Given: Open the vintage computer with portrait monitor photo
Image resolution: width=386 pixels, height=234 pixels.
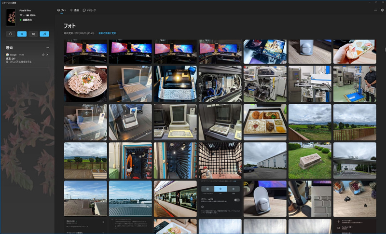Looking at the screenshot, I should click(x=175, y=122).
